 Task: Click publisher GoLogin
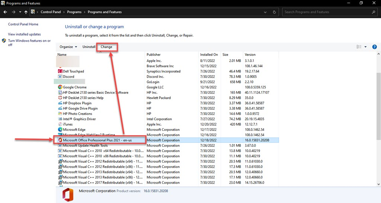point(153,82)
